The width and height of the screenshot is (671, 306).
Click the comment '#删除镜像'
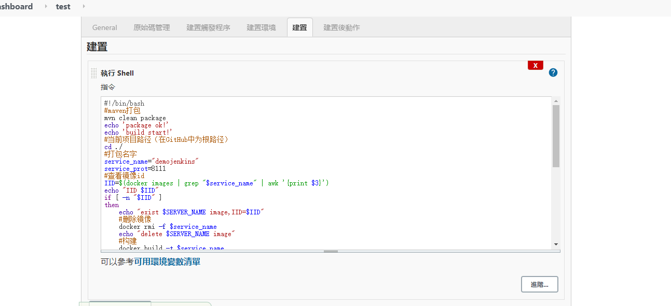(135, 220)
